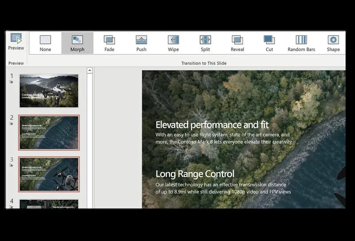Image resolution: width=355 pixels, height=241 pixels.
Task: Click the 'Long Range Control' heading
Action: click(195, 174)
